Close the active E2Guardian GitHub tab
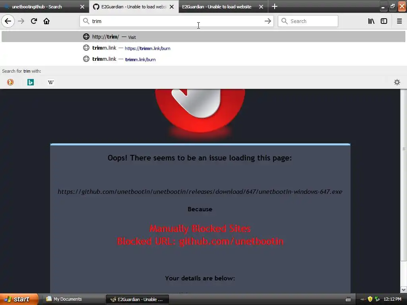Viewport: 407px width, 305px height. [172, 7]
